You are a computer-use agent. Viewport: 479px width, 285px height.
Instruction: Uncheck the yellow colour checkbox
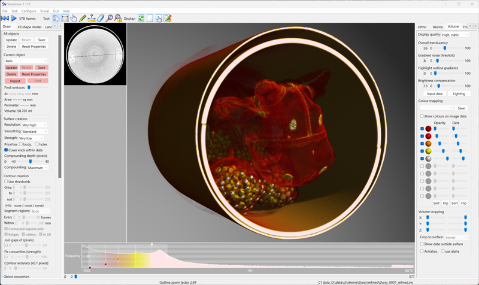pyautogui.click(x=422, y=151)
